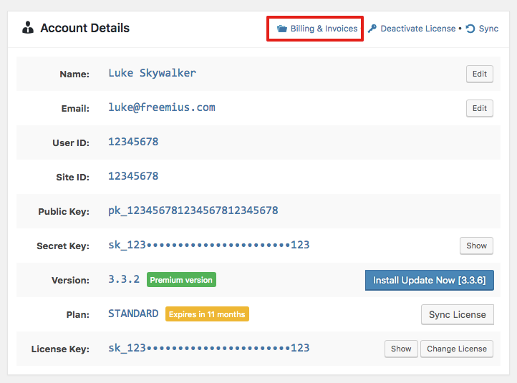This screenshot has width=517, height=383.
Task: Click the circular arrow Sync icon
Action: (x=470, y=29)
